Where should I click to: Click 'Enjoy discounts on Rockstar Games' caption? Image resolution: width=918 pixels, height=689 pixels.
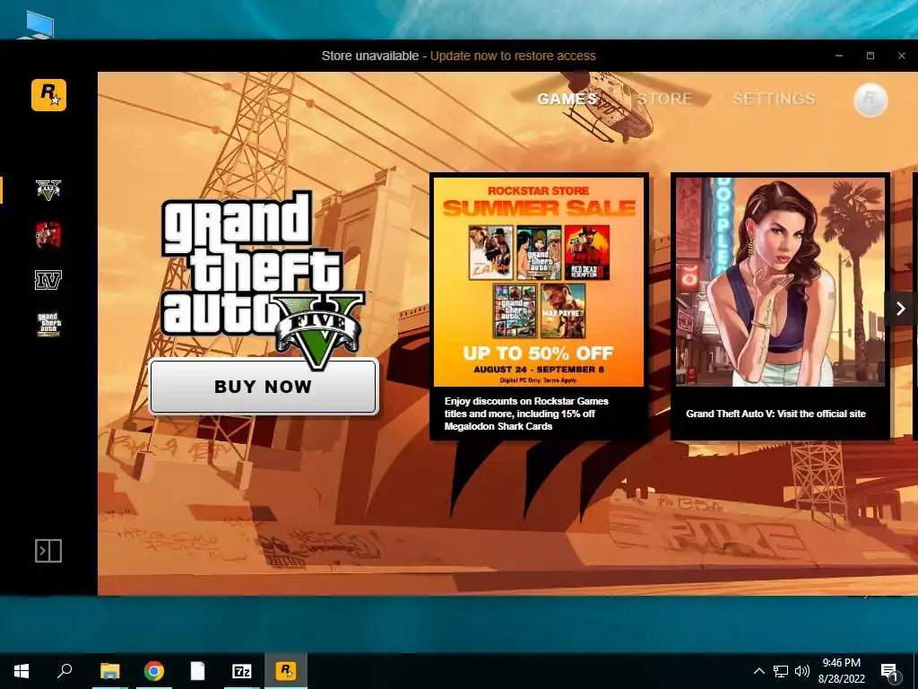[x=527, y=414]
